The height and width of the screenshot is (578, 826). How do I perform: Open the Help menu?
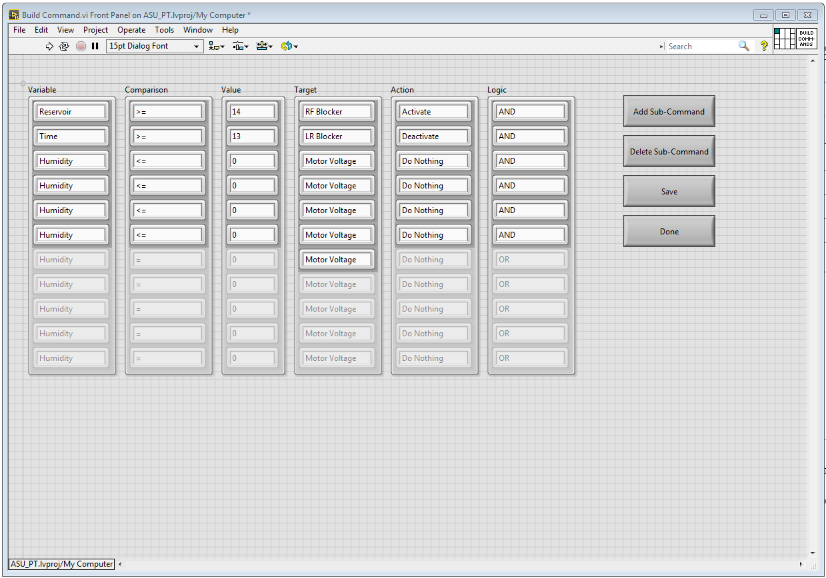pyautogui.click(x=230, y=30)
